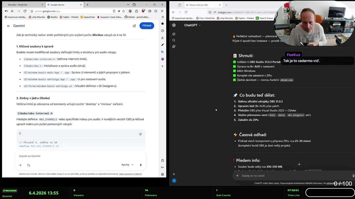Open the Vaše soukromí a Gemini link

[x=130, y=174]
